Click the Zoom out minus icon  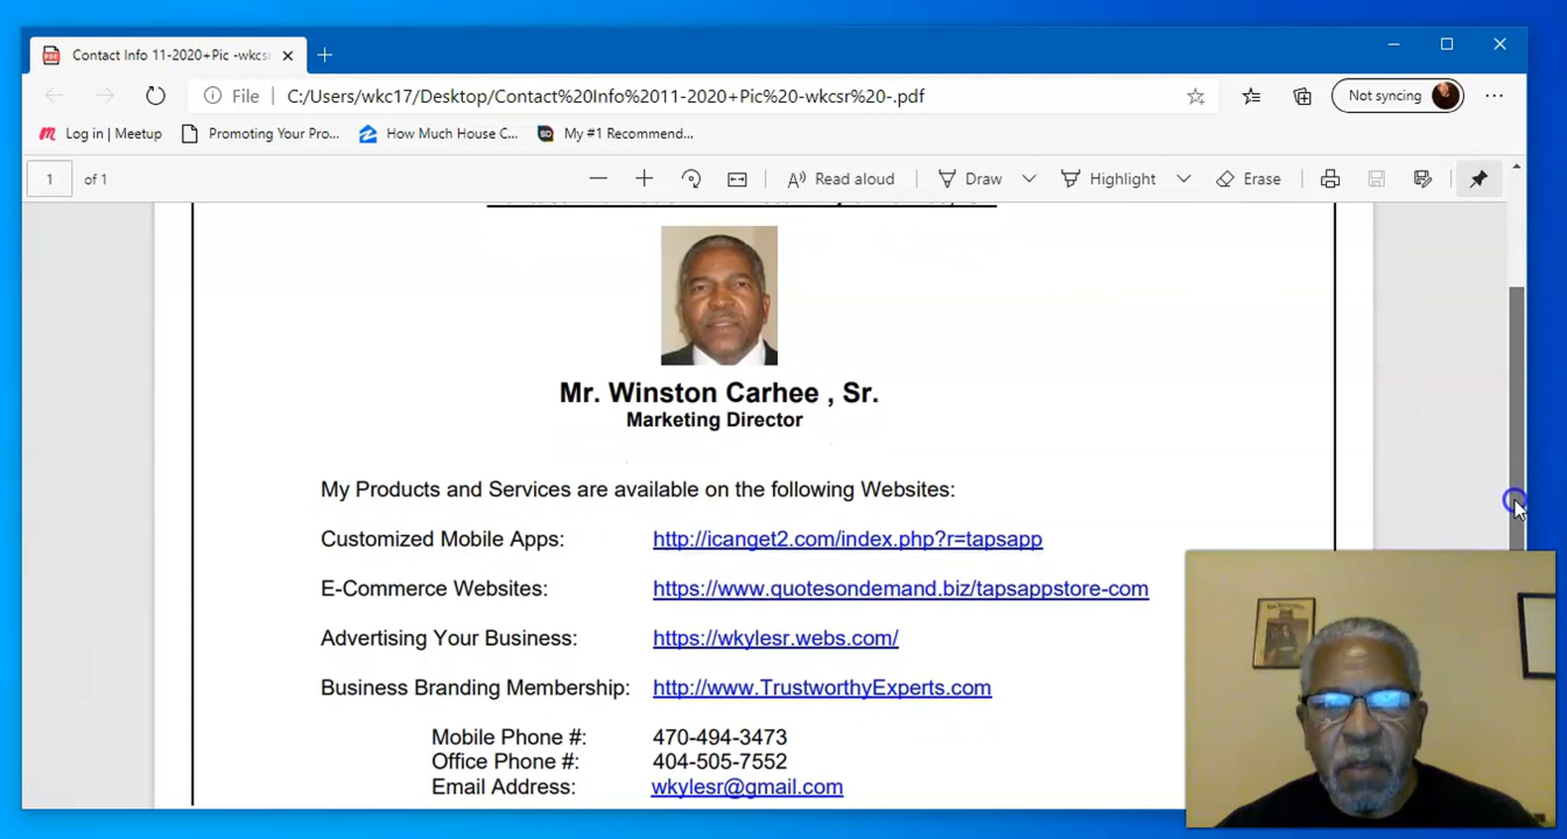(597, 179)
